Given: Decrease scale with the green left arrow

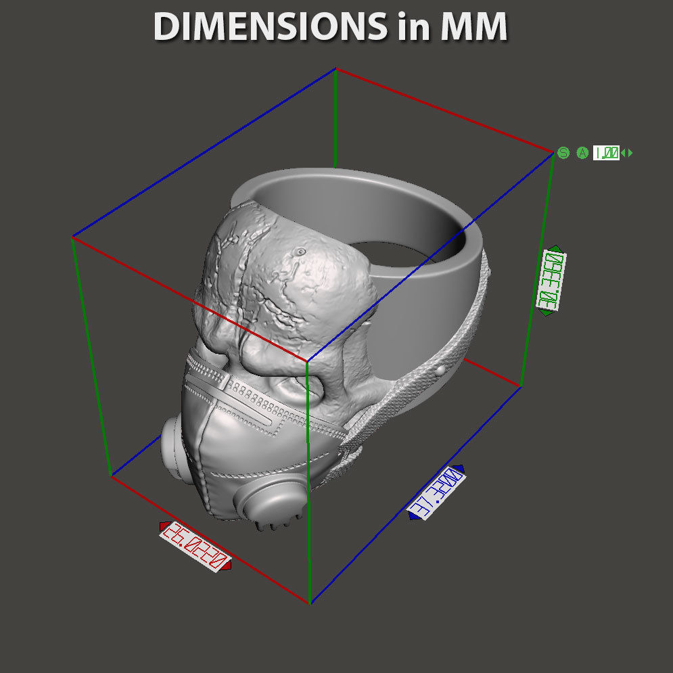Looking at the screenshot, I should (x=623, y=152).
